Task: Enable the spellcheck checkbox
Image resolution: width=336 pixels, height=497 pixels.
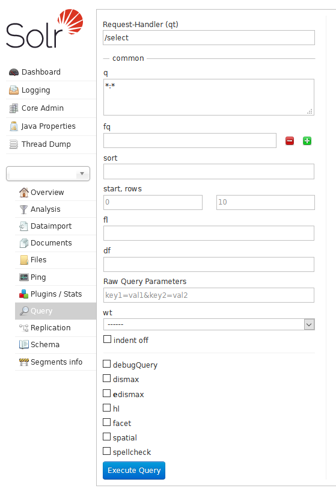Action: tap(107, 451)
